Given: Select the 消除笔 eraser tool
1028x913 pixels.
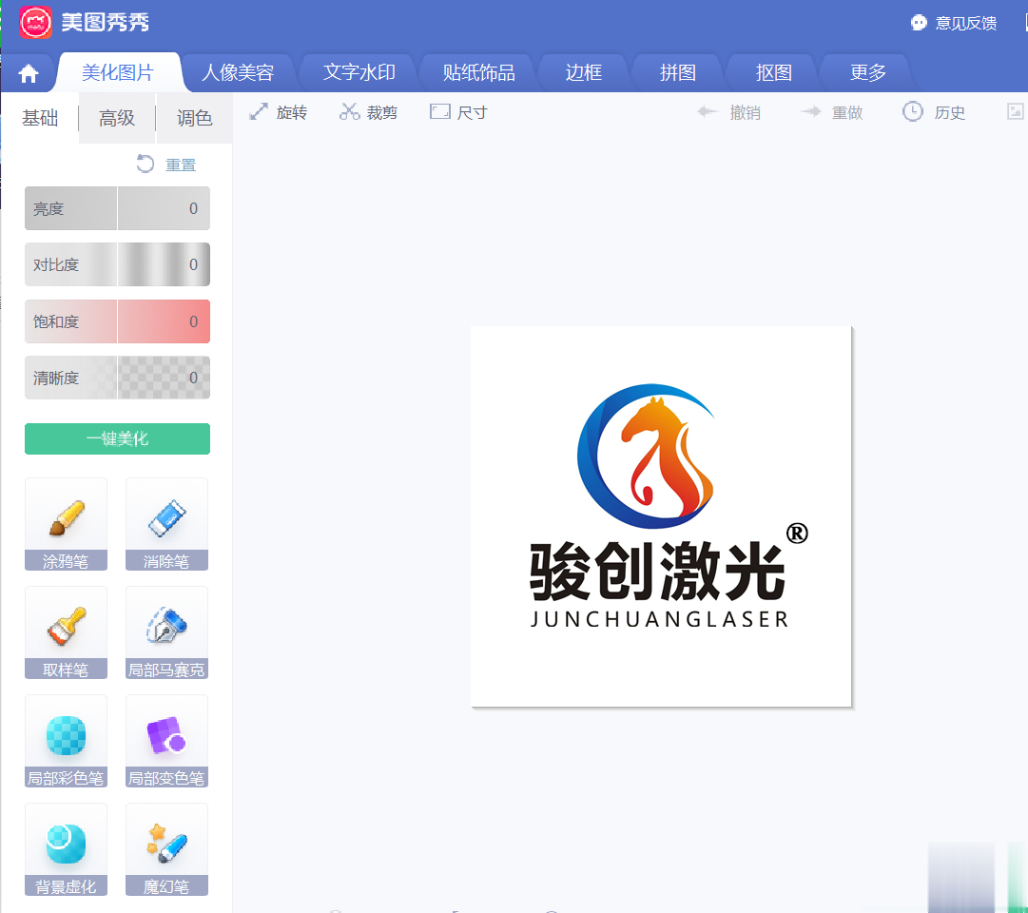Looking at the screenshot, I should [166, 524].
